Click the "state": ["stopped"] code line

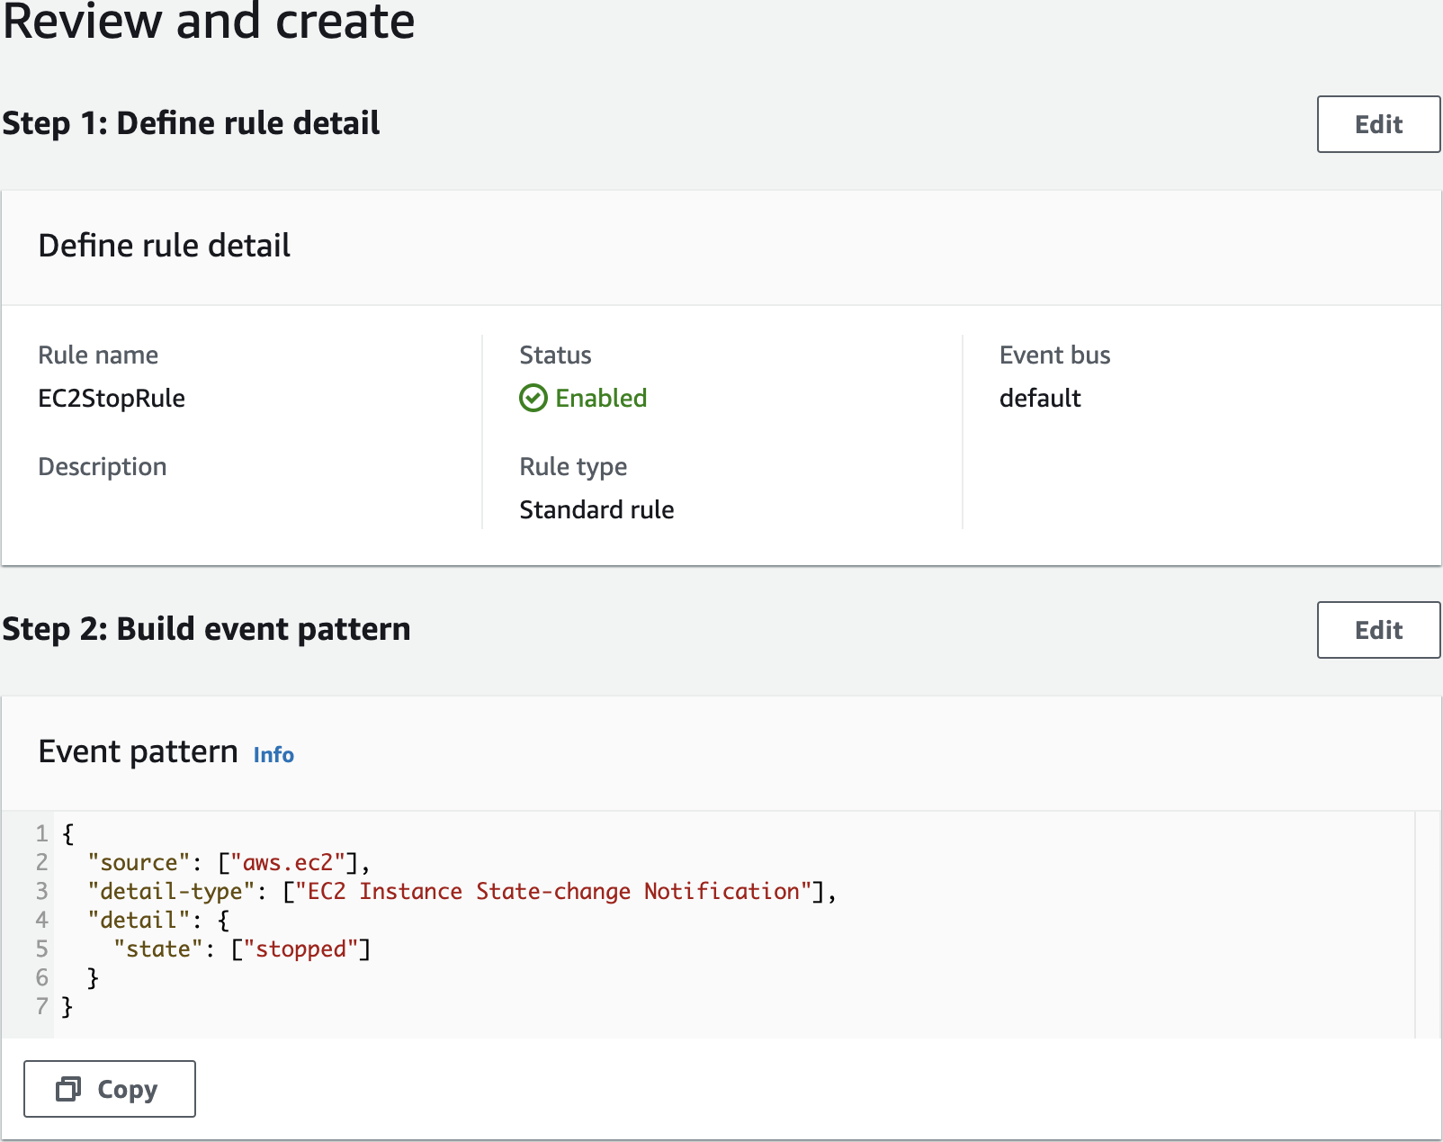(x=242, y=949)
